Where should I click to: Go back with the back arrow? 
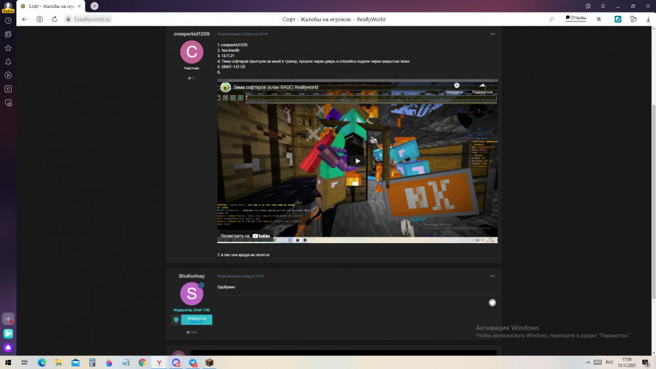point(25,19)
